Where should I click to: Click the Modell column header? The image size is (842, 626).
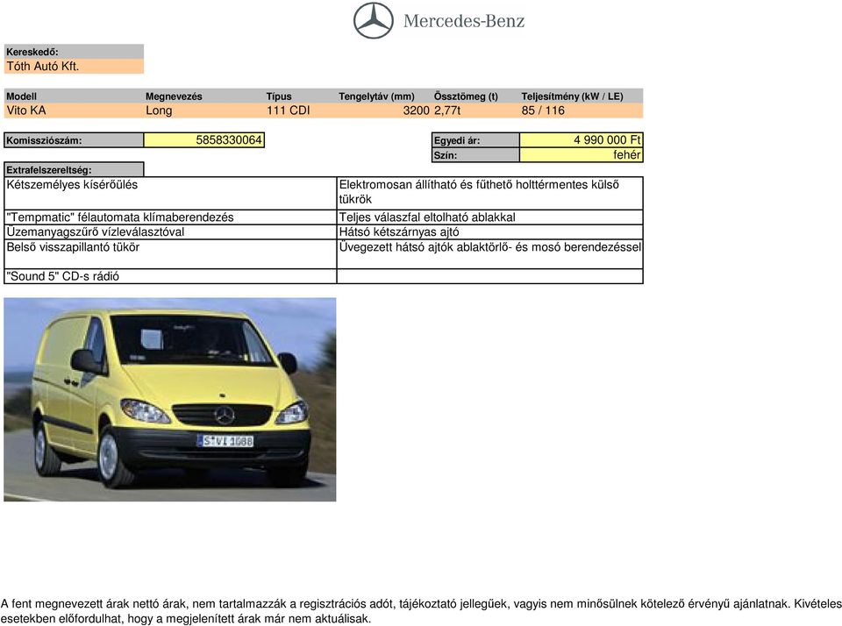pyautogui.click(x=21, y=96)
